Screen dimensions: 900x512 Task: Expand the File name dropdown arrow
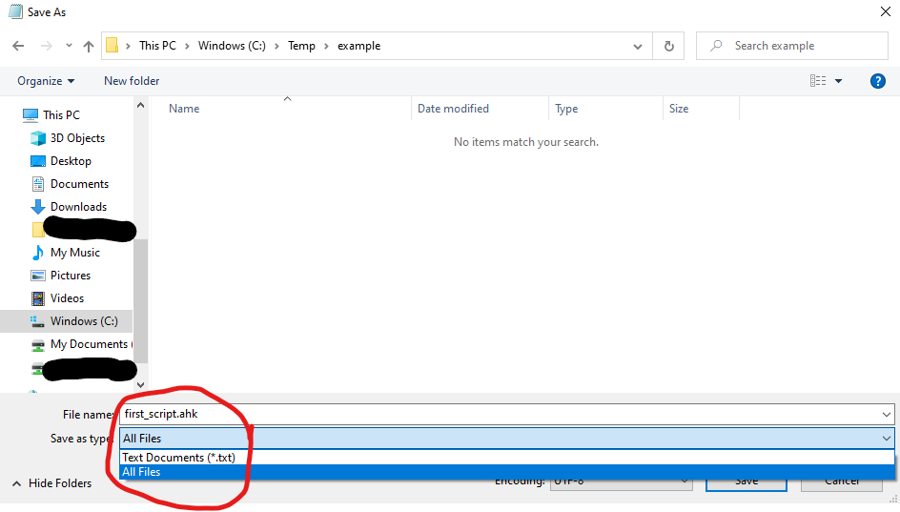(887, 415)
